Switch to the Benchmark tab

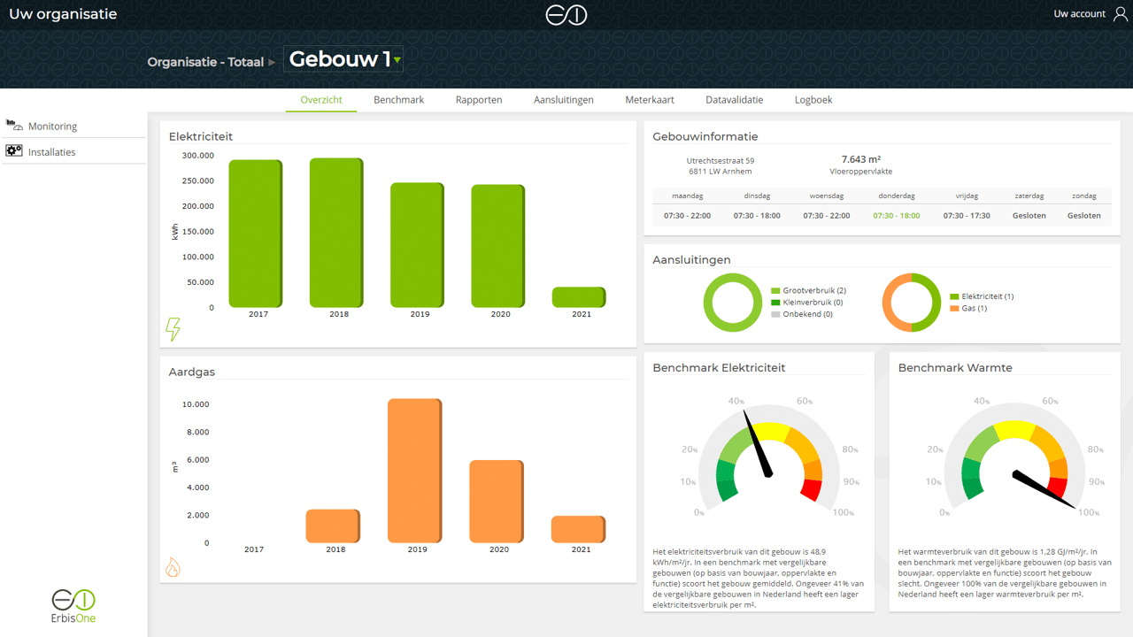(x=398, y=100)
